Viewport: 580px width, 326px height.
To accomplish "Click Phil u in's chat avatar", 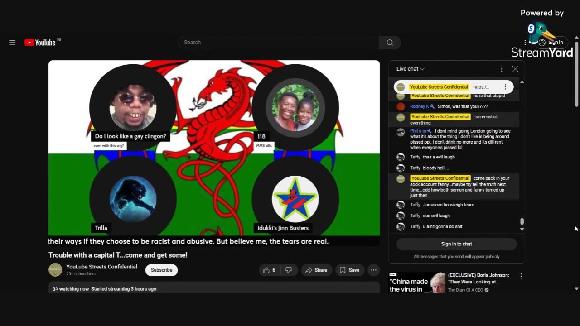I will point(401,132).
